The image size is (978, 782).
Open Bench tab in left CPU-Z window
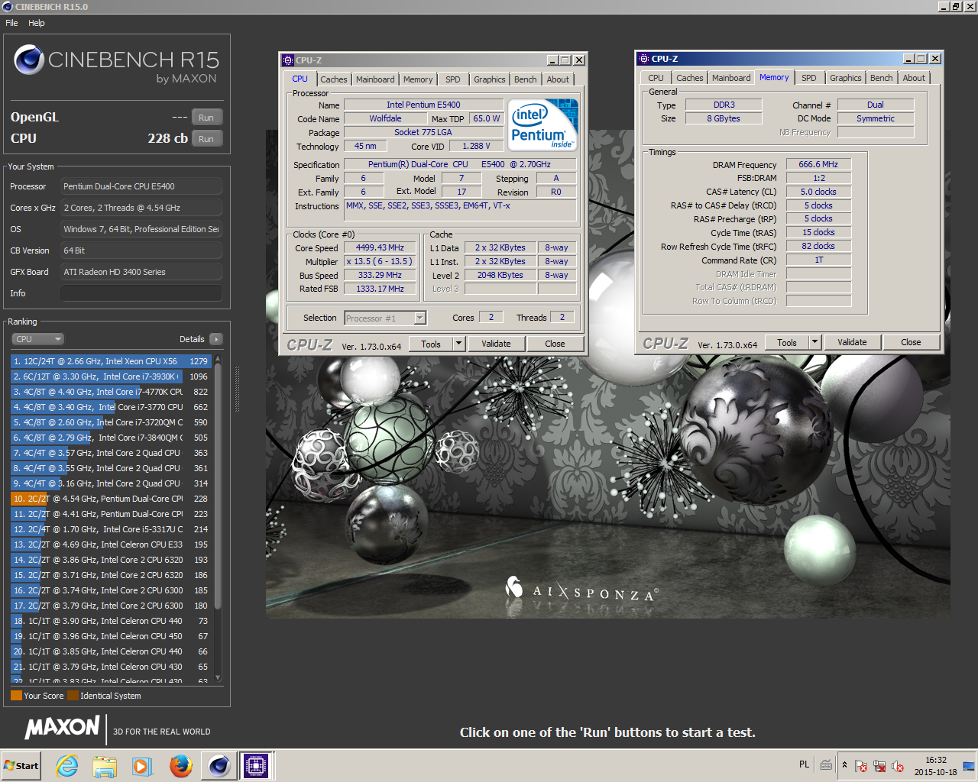pyautogui.click(x=526, y=79)
